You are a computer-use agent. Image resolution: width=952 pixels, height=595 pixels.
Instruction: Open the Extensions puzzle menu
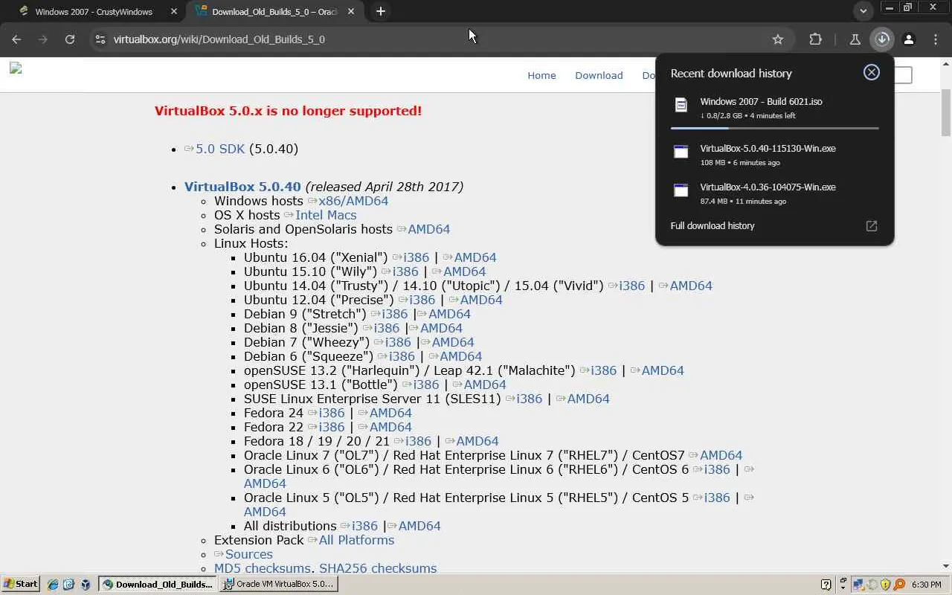[816, 39]
